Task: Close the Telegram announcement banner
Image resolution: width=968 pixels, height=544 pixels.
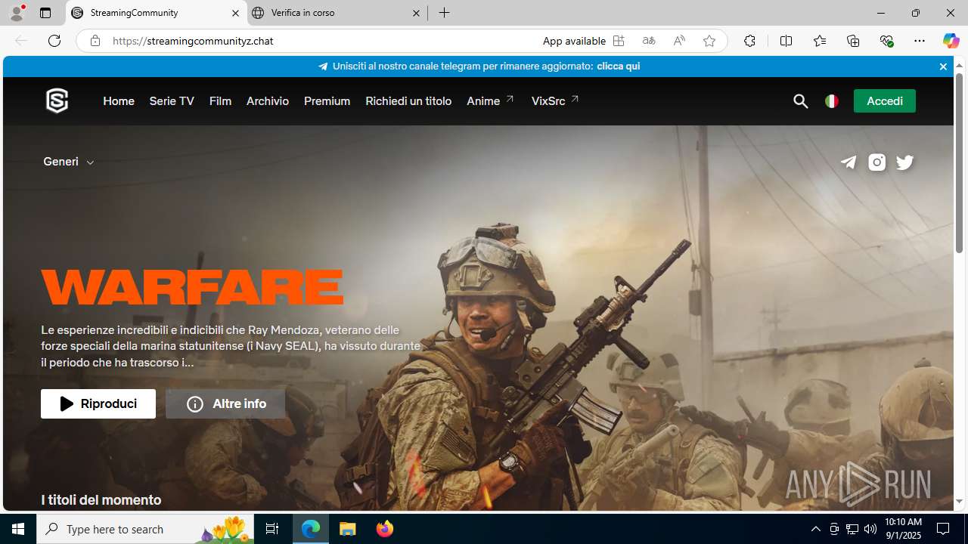Action: click(x=943, y=66)
